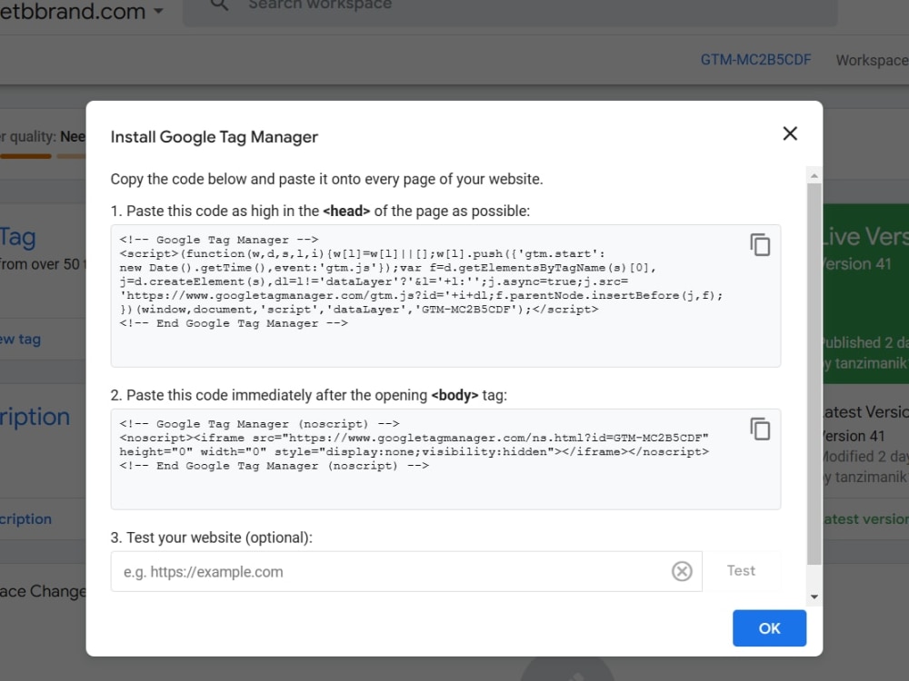Click '3. Test your website (optional):' label
The image size is (909, 681).
point(211,538)
